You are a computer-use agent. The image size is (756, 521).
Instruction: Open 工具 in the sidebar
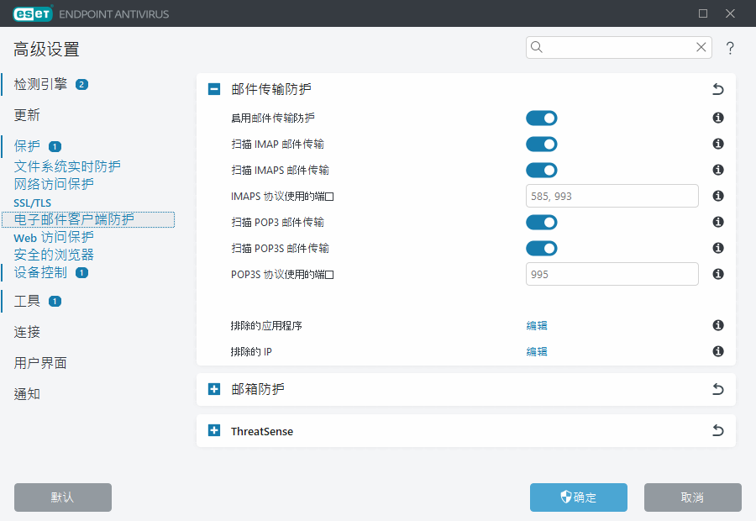pyautogui.click(x=27, y=302)
